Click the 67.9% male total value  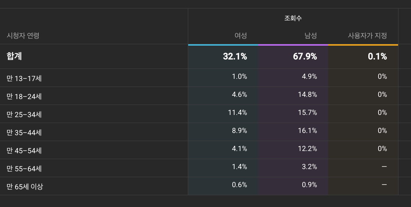click(305, 56)
